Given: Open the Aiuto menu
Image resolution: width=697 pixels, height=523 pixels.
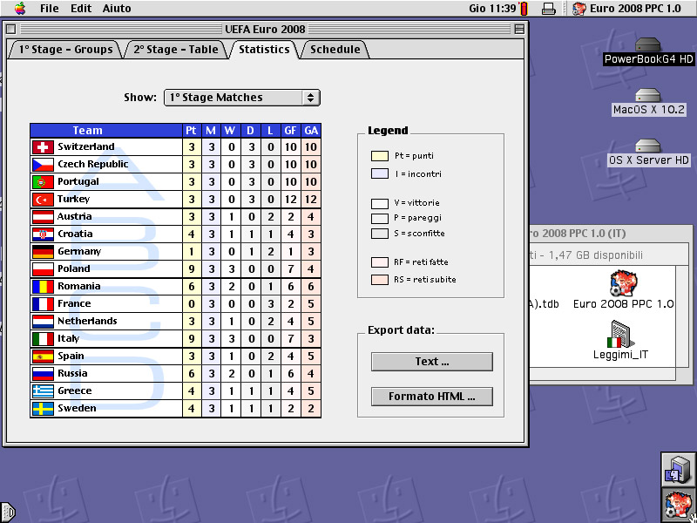Looking at the screenshot, I should (117, 9).
